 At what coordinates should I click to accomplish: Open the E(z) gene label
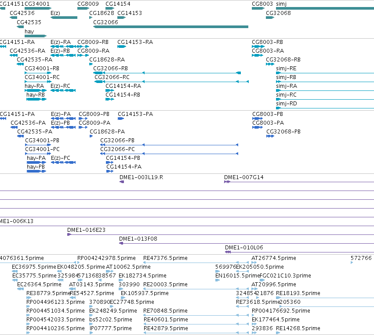55,13
